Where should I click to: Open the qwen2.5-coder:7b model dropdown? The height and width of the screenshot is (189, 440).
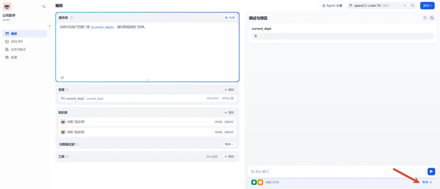[x=378, y=6]
